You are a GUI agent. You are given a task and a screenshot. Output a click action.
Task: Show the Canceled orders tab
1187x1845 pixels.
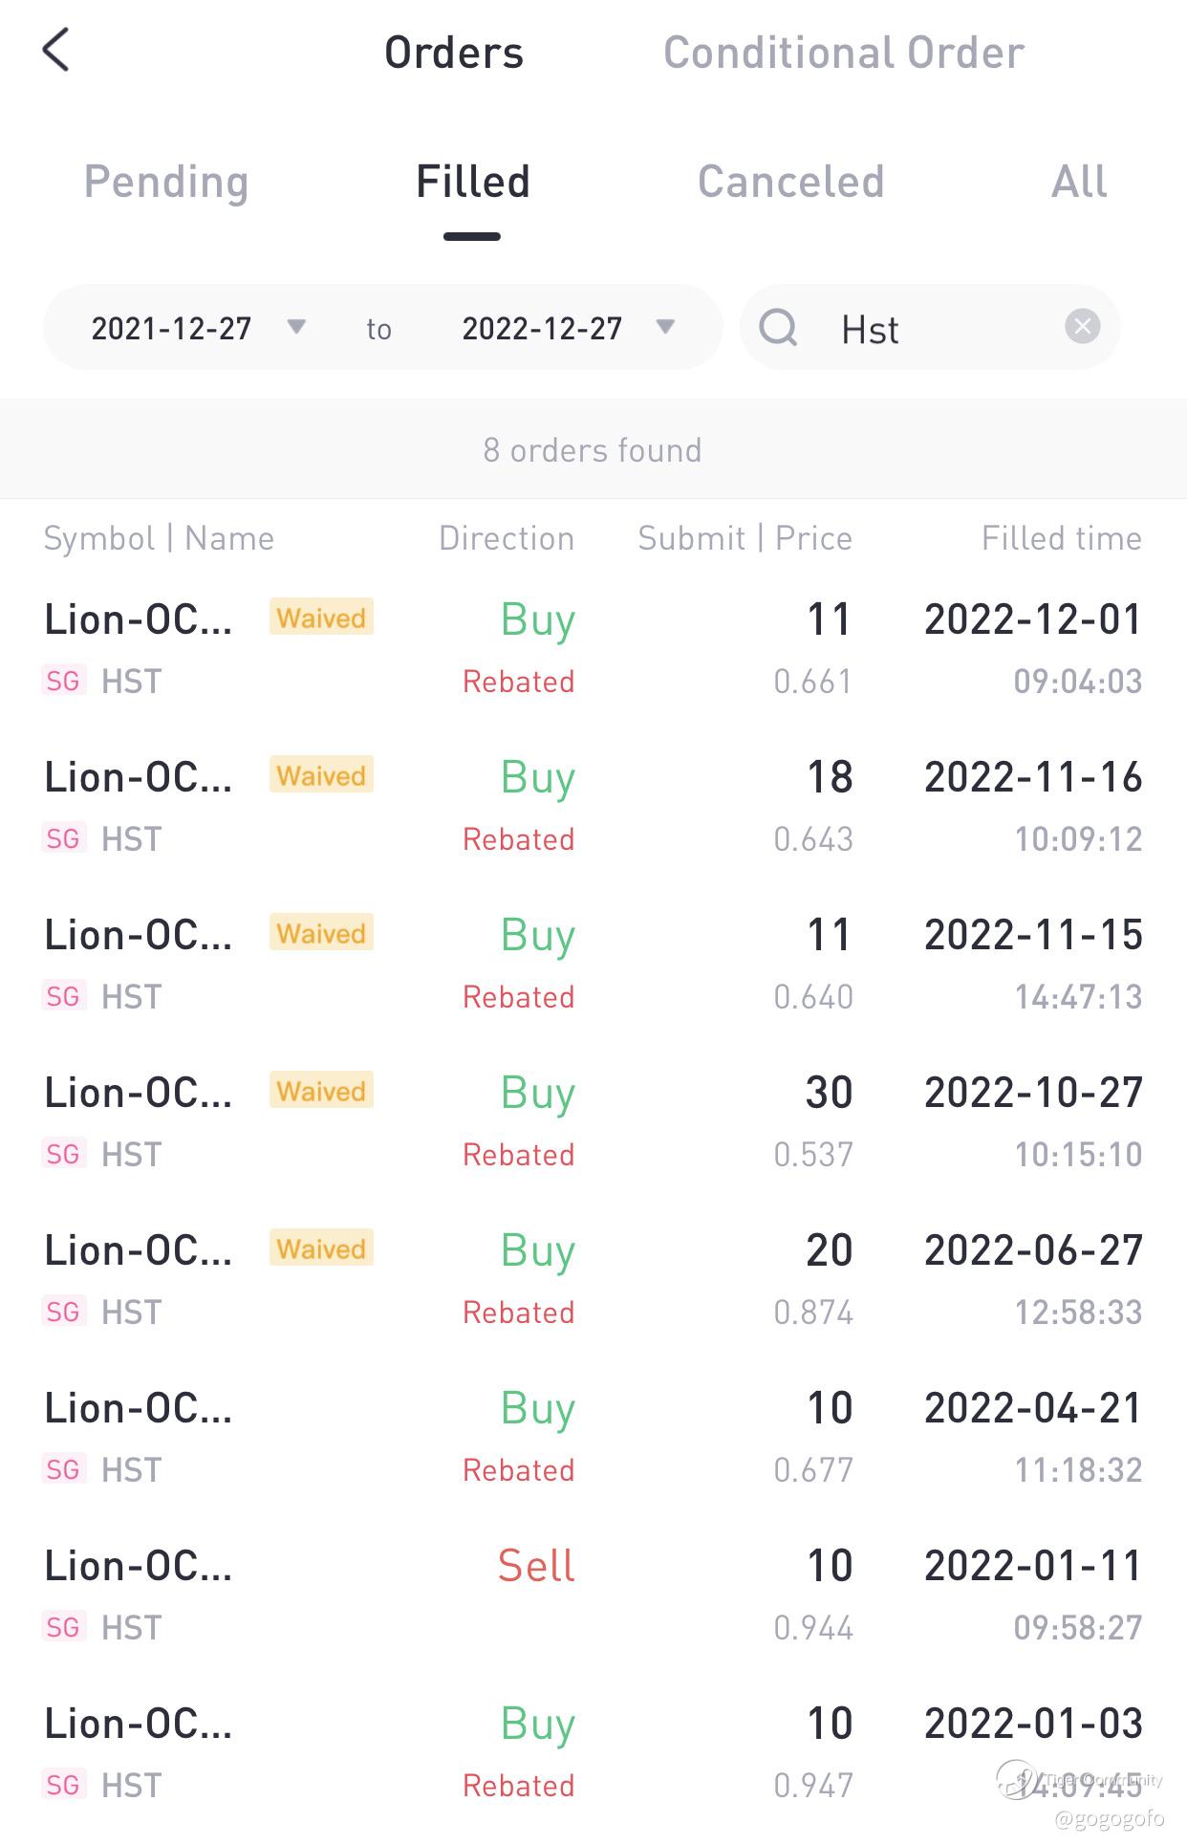[790, 182]
